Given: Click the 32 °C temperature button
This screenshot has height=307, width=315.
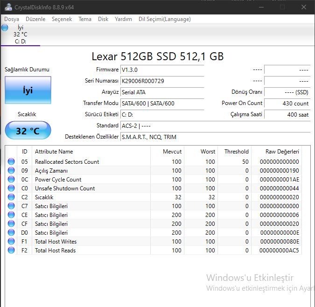Looking at the screenshot, I should [x=28, y=131].
